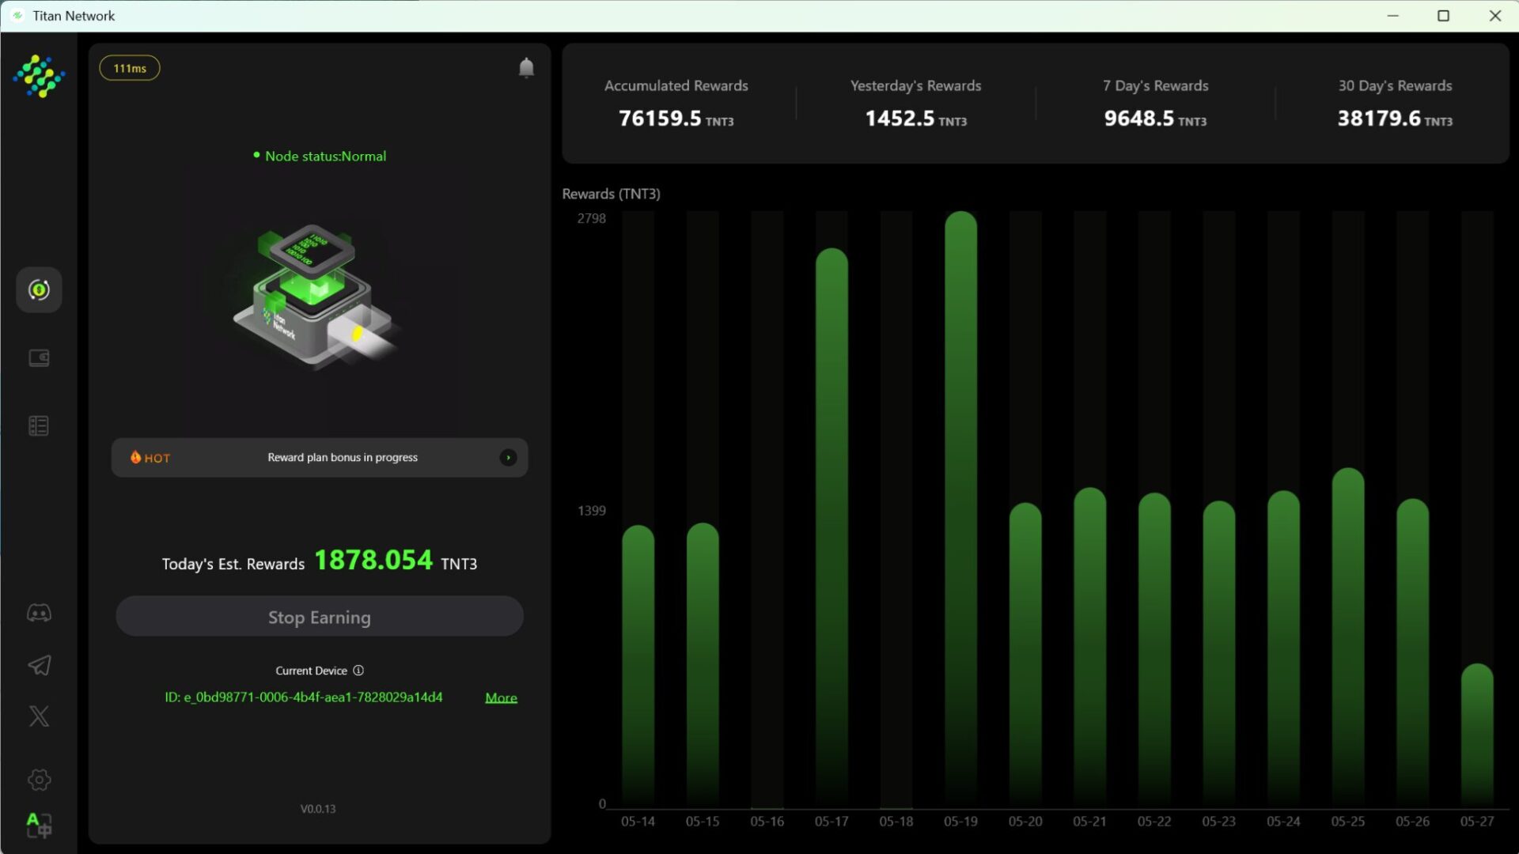The height and width of the screenshot is (854, 1519).
Task: Click the 111ms latency badge
Action: click(130, 68)
